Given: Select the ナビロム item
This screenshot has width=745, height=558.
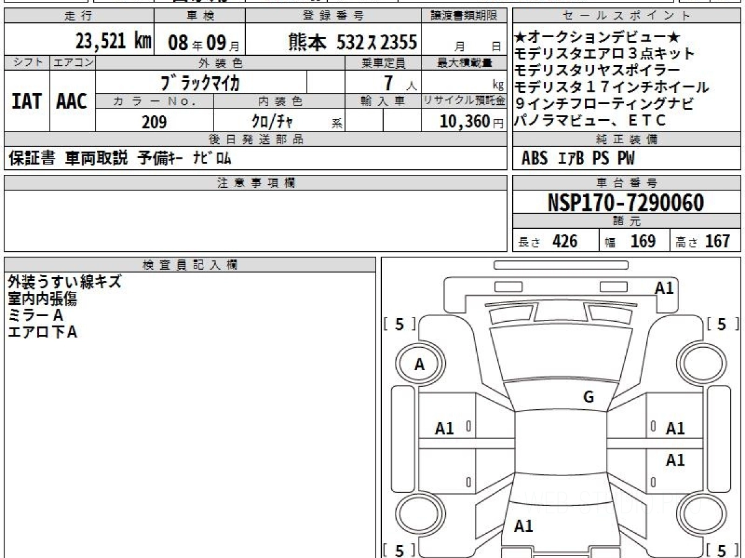Looking at the screenshot, I should coord(211,159).
